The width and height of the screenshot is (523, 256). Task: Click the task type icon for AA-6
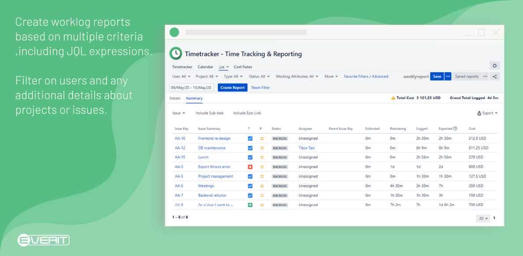[x=250, y=186]
